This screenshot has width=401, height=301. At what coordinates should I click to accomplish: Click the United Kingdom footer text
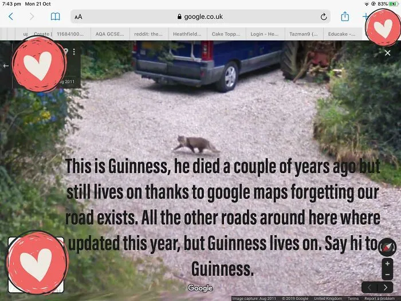328,299
